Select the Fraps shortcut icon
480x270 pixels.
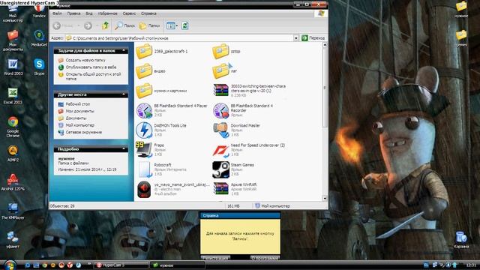click(144, 150)
